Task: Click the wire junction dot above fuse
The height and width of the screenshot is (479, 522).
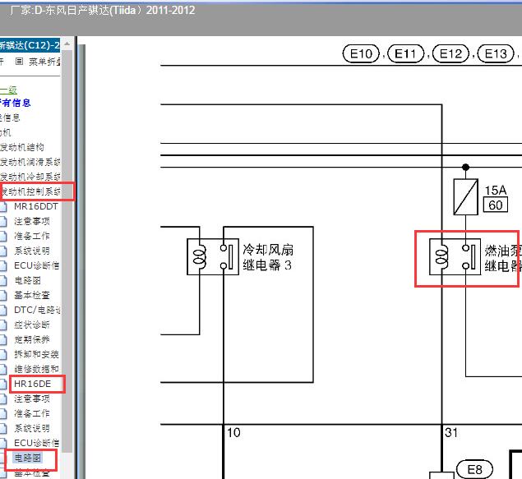Action: pos(466,167)
